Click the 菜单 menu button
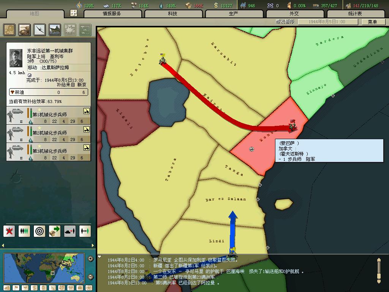389x292 pixels. coord(372,22)
